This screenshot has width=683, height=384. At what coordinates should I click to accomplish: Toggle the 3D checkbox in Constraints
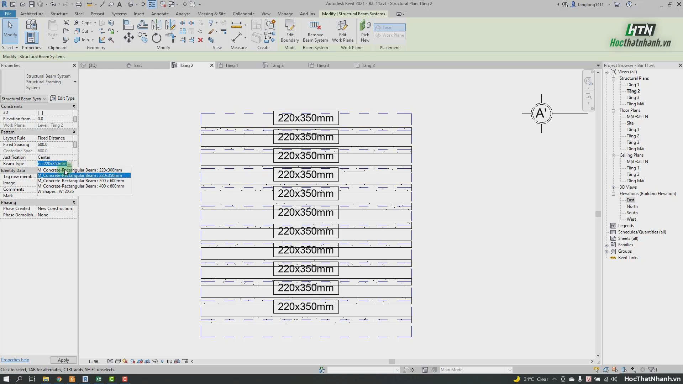click(40, 113)
